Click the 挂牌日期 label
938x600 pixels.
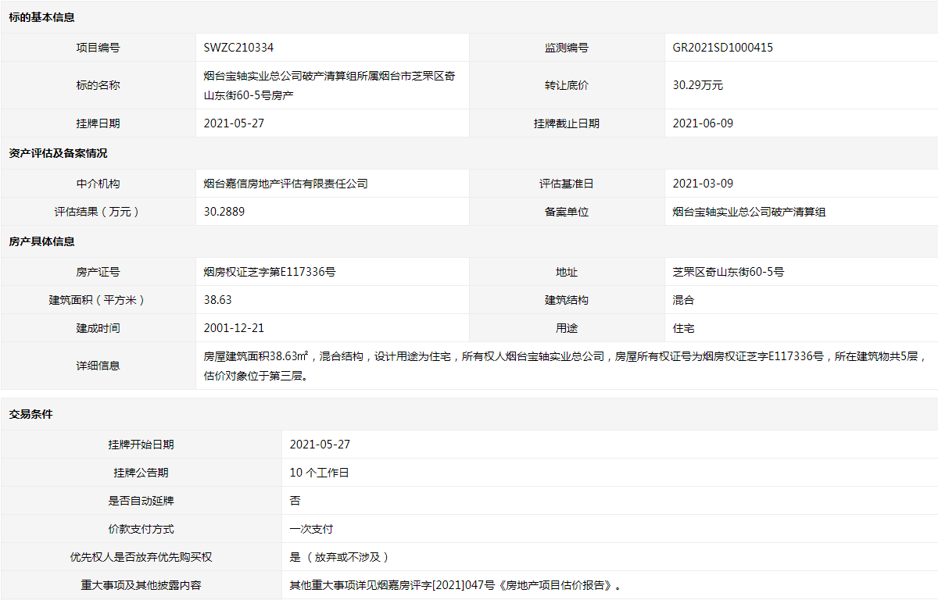coord(98,123)
